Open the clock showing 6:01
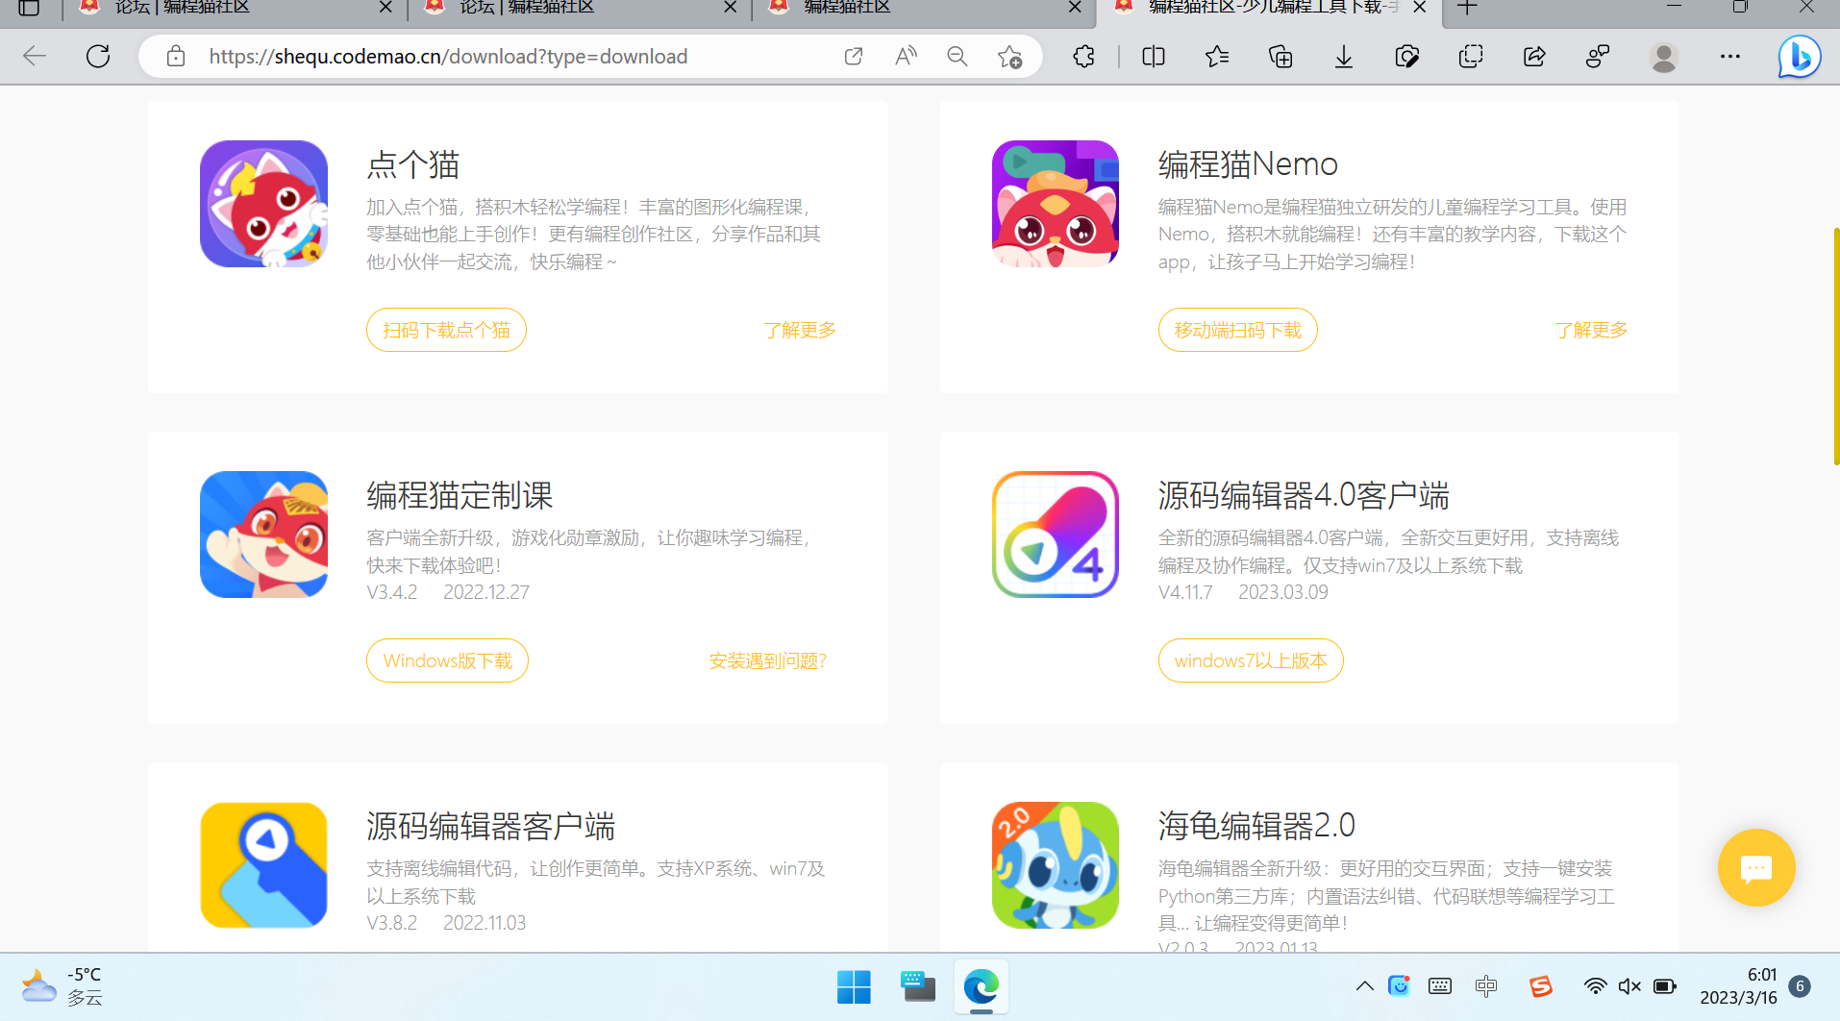The width and height of the screenshot is (1840, 1021). pyautogui.click(x=1738, y=986)
